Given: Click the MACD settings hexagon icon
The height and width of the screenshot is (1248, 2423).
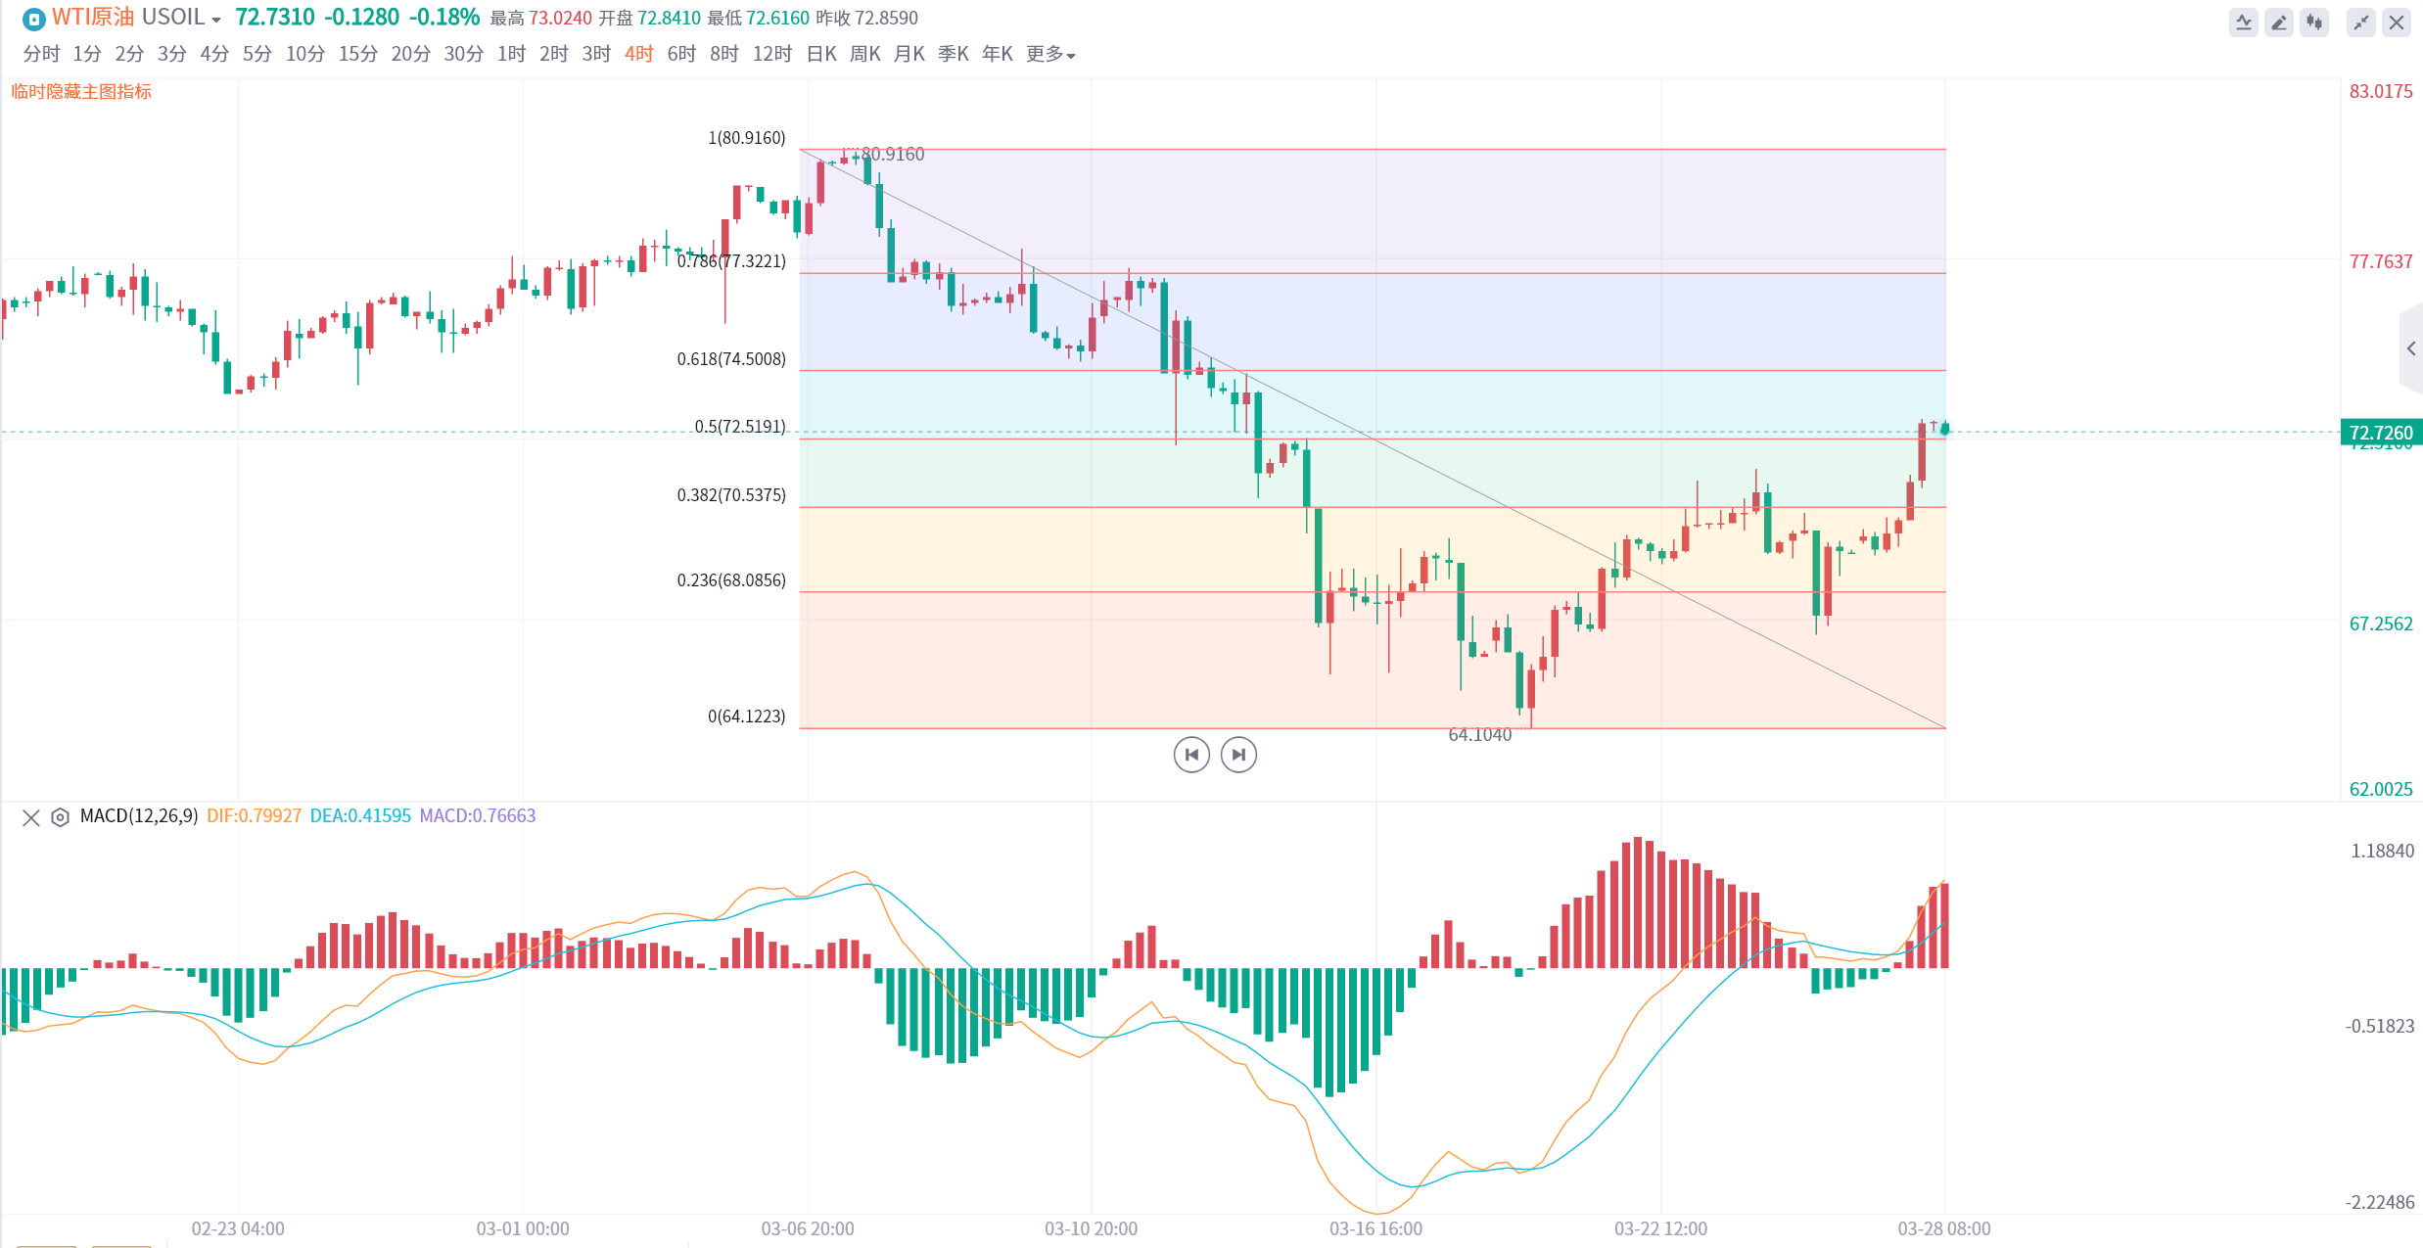Looking at the screenshot, I should click(60, 817).
